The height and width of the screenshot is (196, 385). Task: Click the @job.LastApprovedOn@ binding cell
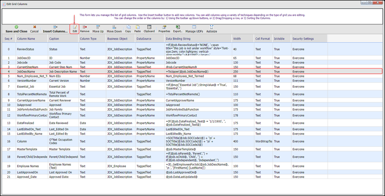pos(198,172)
